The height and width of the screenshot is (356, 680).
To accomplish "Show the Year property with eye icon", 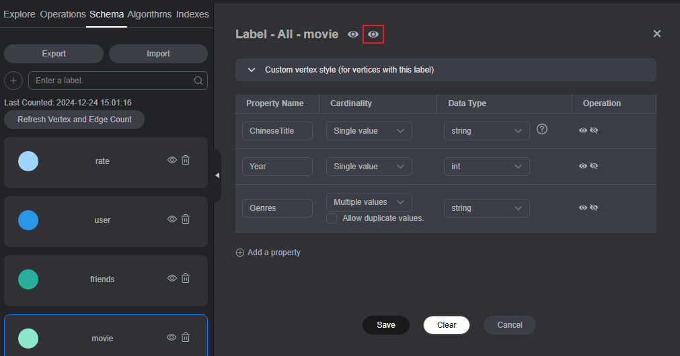I will (583, 166).
